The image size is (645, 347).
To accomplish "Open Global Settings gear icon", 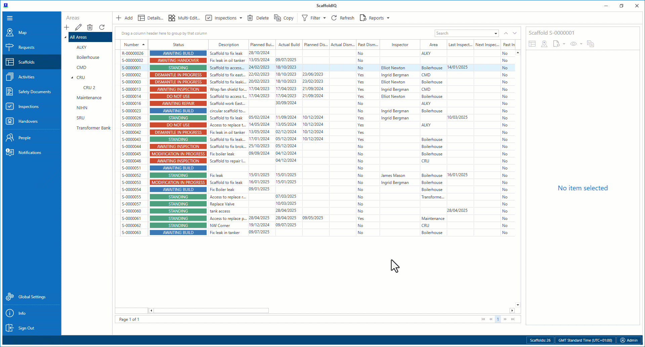I will coord(10,297).
